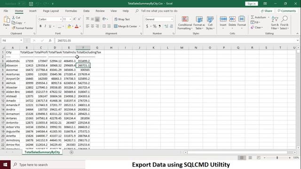Open the File tab
Image resolution: width=301 pixels, height=169 pixels.
point(6,11)
